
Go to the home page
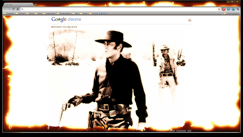pos(18,9)
